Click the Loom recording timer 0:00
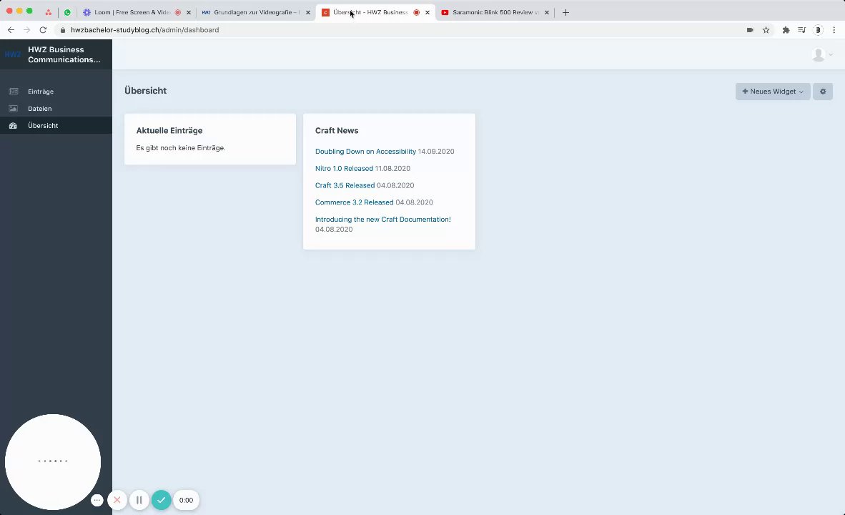The image size is (845, 515). pyautogui.click(x=187, y=501)
